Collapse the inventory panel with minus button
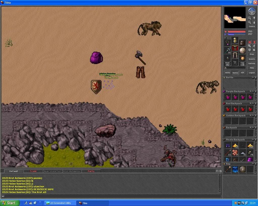 point(225,38)
